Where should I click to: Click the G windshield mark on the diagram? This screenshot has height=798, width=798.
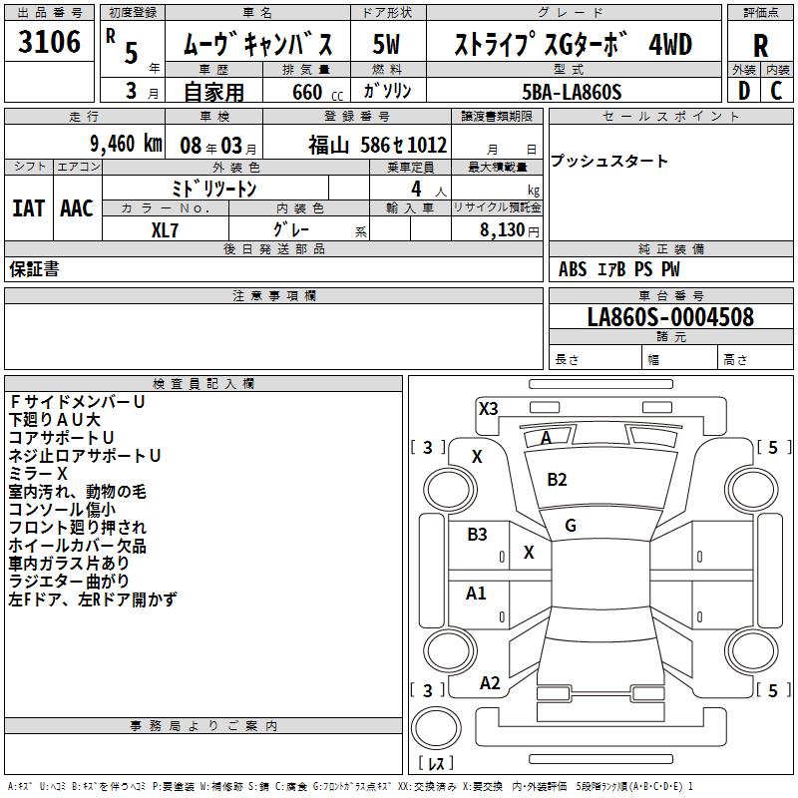tap(571, 526)
